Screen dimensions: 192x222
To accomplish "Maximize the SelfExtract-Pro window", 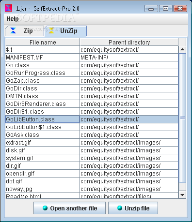I will click(165, 9).
